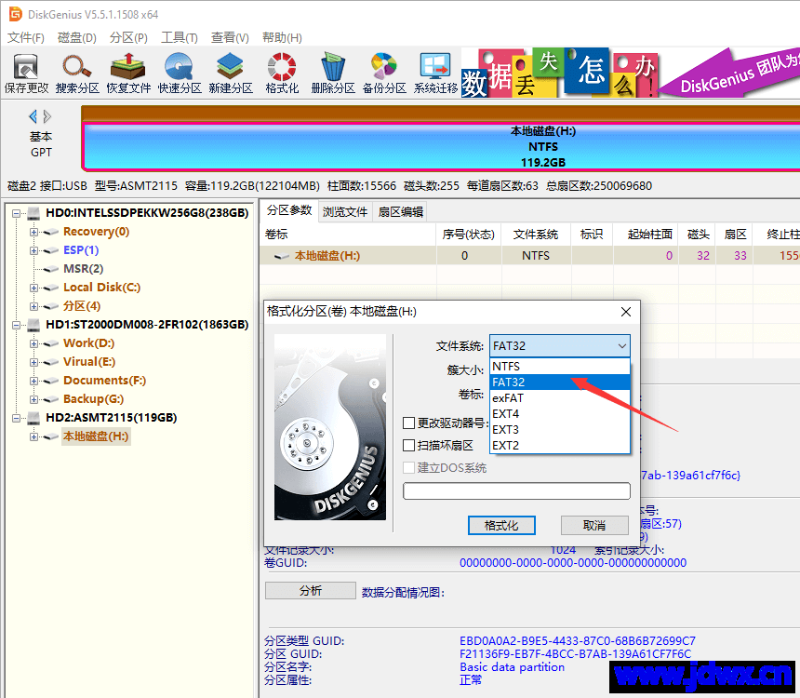Open the 分区(P) menu
800x698 pixels.
pos(128,38)
